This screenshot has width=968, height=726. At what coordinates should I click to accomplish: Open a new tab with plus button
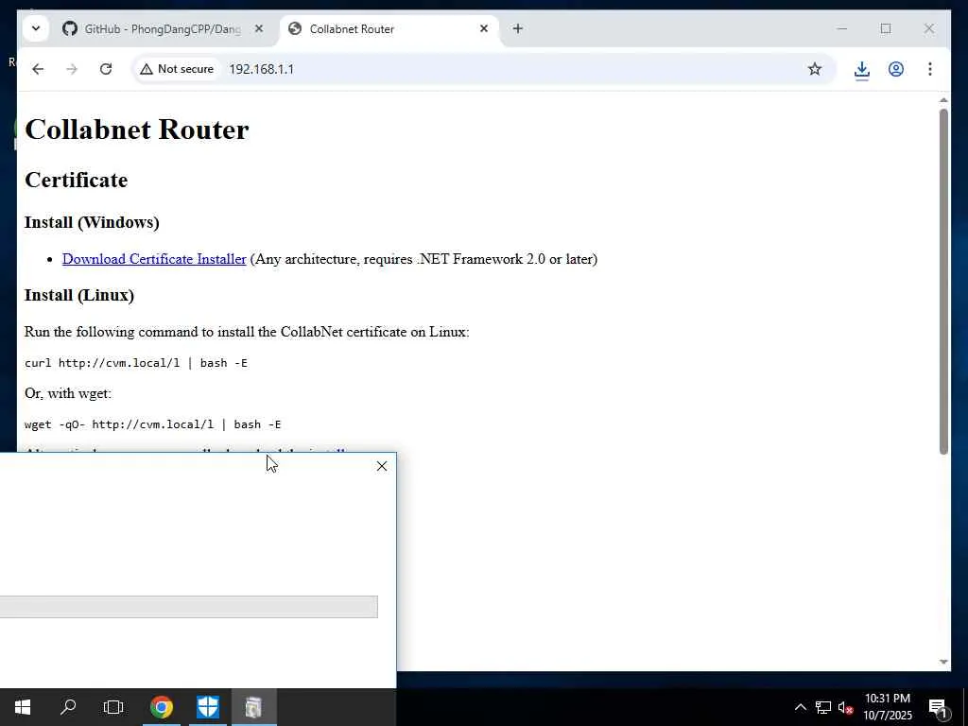(x=517, y=28)
